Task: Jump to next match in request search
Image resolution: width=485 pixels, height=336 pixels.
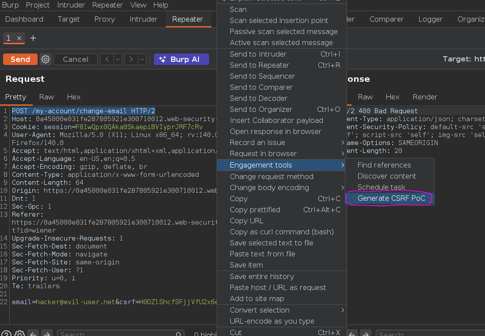Action: point(46,334)
